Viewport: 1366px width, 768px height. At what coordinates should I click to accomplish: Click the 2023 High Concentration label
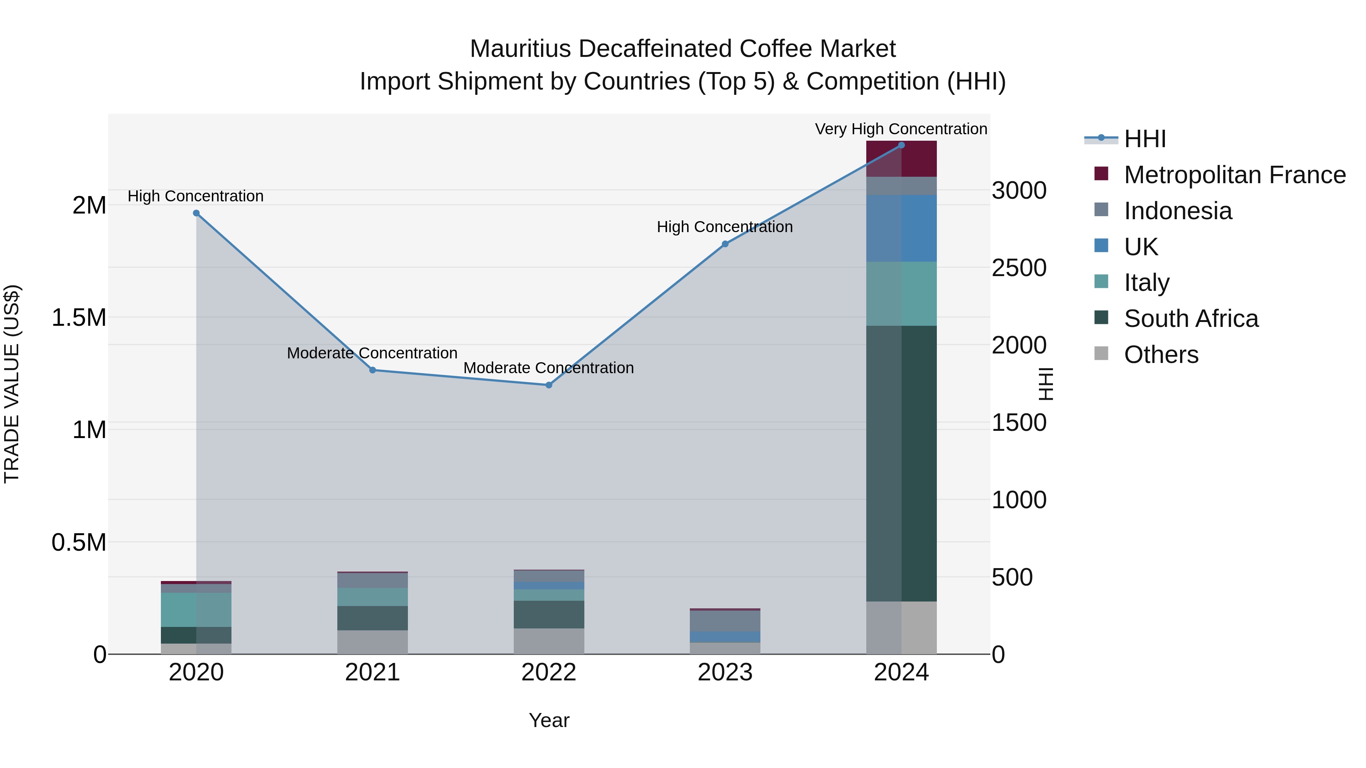pyautogui.click(x=725, y=227)
